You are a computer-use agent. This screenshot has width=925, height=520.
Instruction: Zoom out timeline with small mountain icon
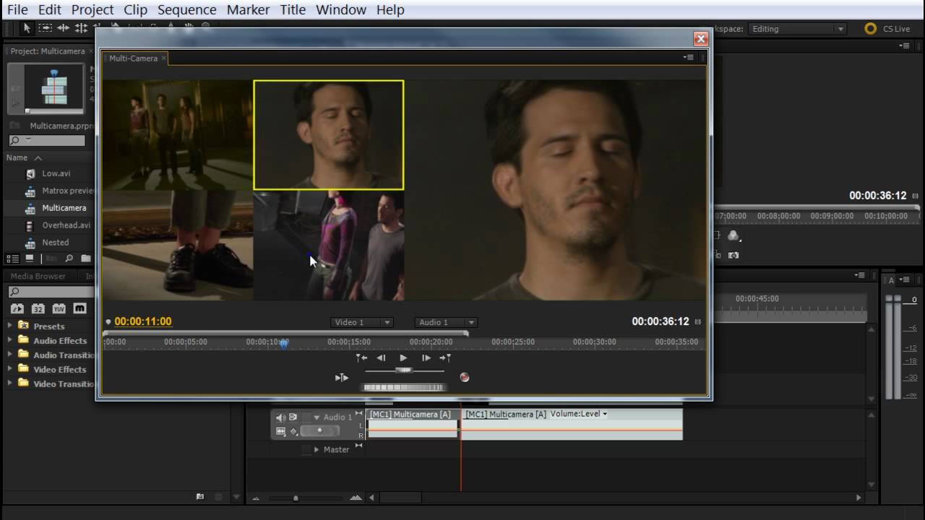pyautogui.click(x=256, y=498)
